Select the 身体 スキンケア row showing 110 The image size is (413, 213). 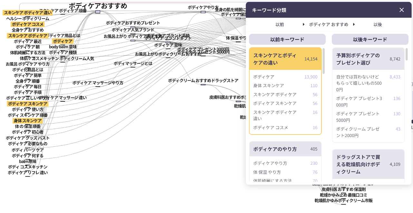[x=285, y=86]
